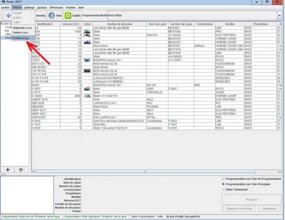
Task: Click the Identify toolbar button
Action: tap(41, 16)
